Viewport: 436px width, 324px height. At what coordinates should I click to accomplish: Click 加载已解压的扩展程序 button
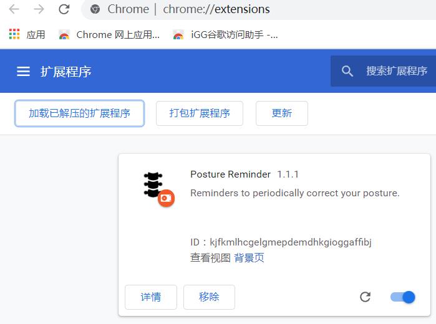coord(79,113)
